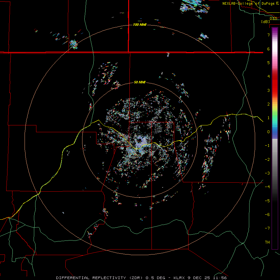Click the 4 dB scale label
This screenshot has height=280, width=280.
pos(268,77)
